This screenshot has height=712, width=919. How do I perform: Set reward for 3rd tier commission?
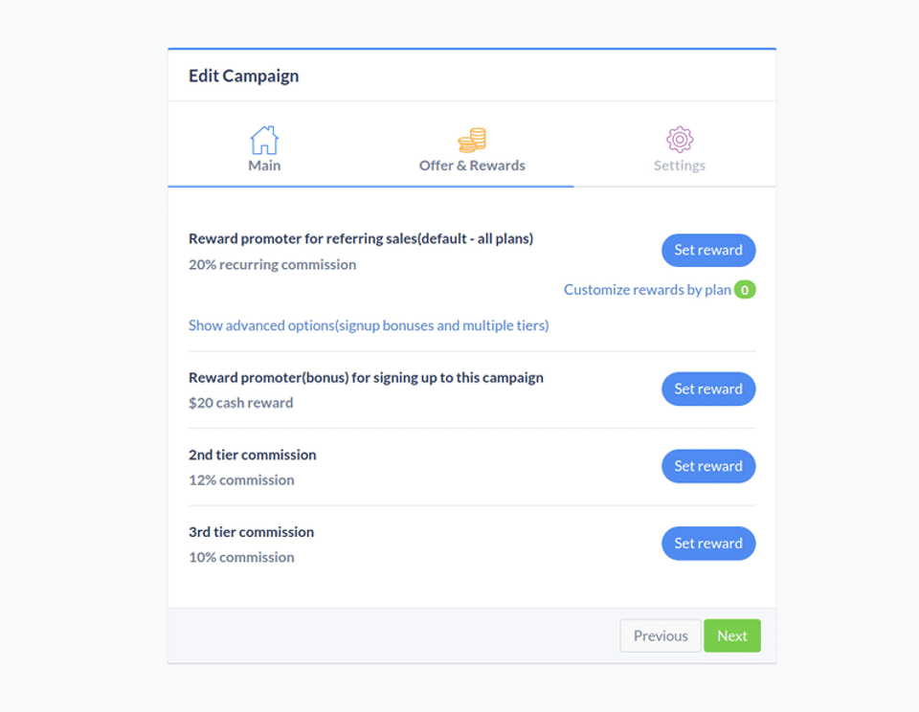(708, 544)
